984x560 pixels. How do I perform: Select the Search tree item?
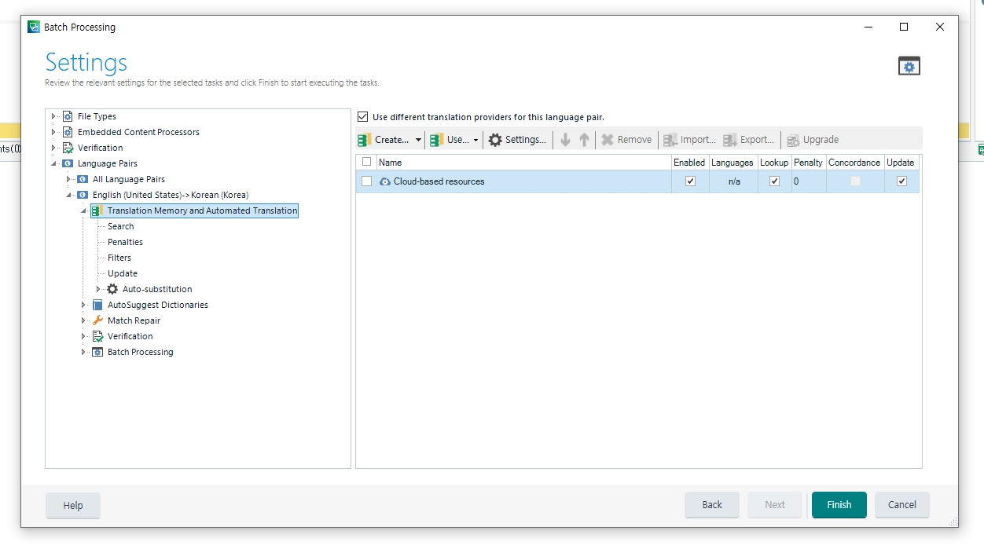(x=120, y=226)
